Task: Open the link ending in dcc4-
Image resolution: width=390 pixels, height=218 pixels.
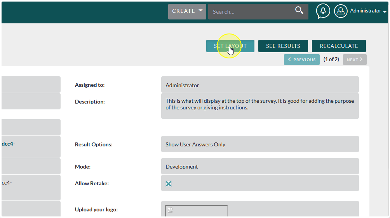Action: pyautogui.click(x=8, y=144)
